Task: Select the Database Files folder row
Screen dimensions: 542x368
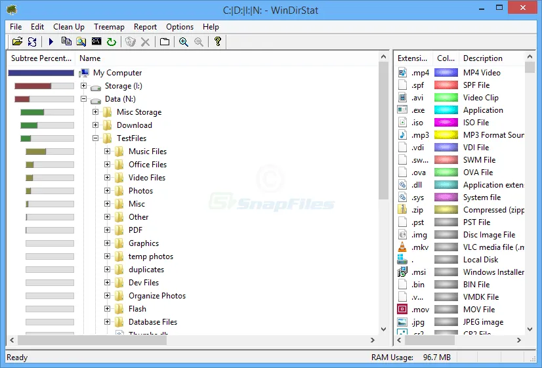Action: click(153, 322)
